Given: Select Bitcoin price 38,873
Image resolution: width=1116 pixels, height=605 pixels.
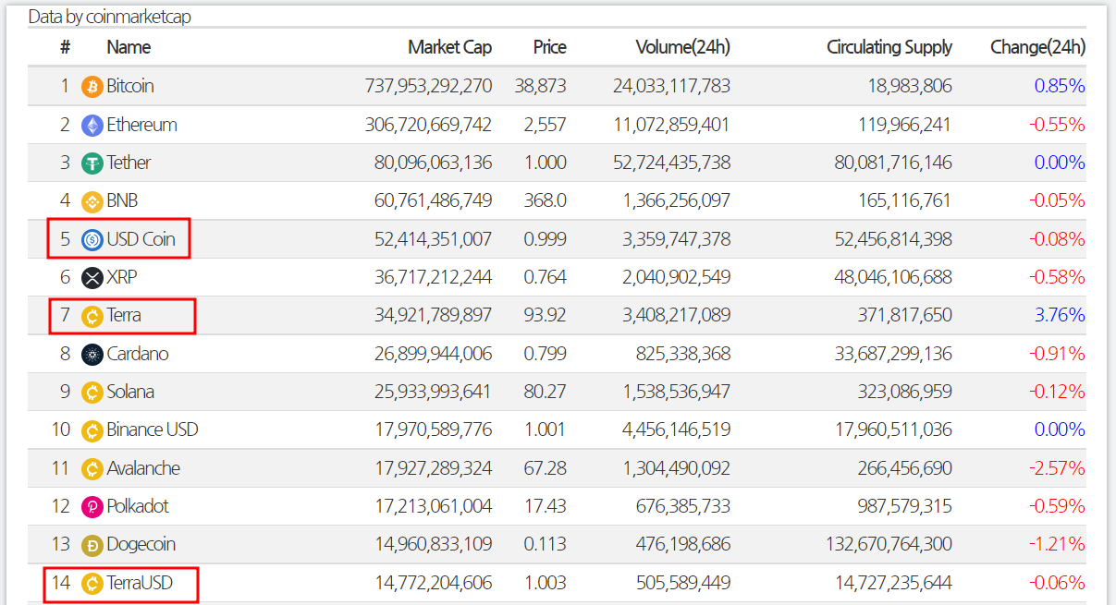Looking at the screenshot, I should pyautogui.click(x=541, y=86).
